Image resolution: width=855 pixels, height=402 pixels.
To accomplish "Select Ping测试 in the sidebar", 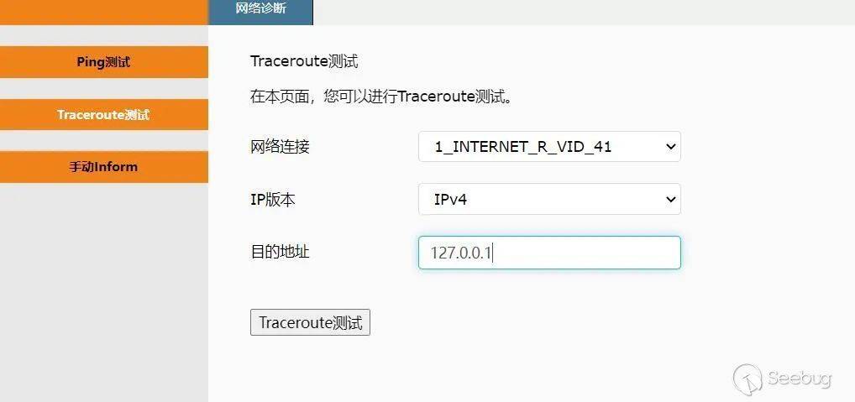I will 103,62.
